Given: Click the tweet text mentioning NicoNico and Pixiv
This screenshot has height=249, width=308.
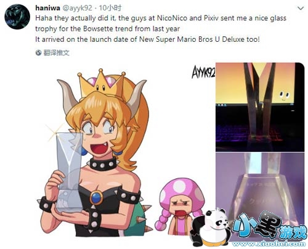Looking at the screenshot, I should pos(161,28).
